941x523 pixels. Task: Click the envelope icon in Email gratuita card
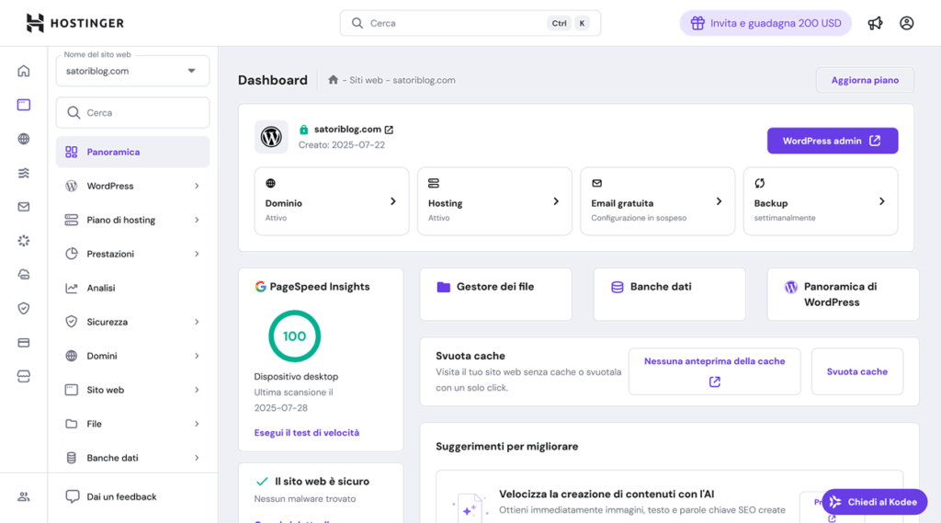(596, 183)
